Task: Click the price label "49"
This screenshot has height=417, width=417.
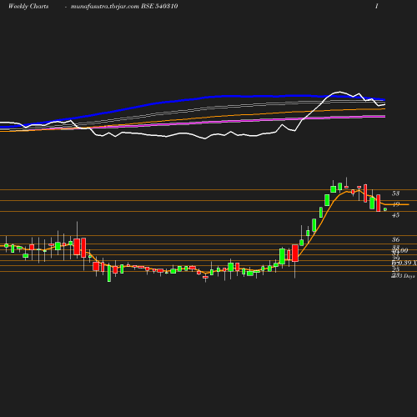Action: coord(395,204)
